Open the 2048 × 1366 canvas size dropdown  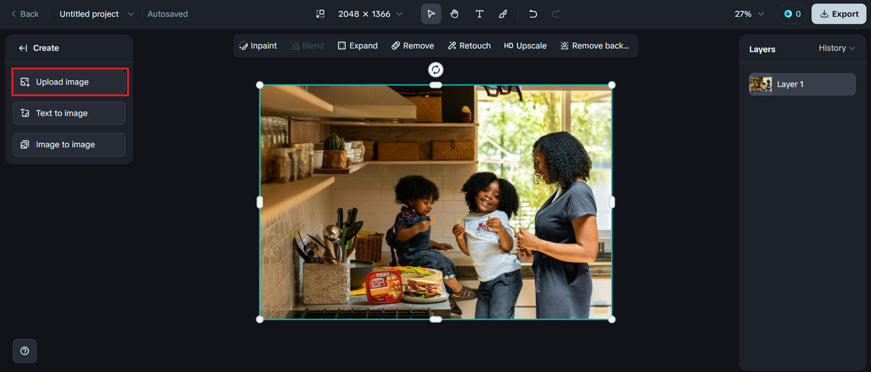click(370, 14)
